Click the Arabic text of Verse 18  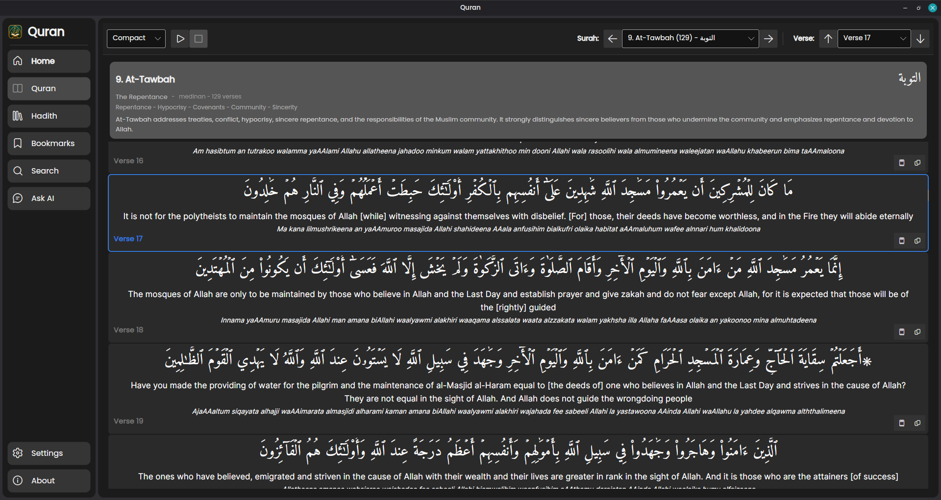(x=519, y=268)
